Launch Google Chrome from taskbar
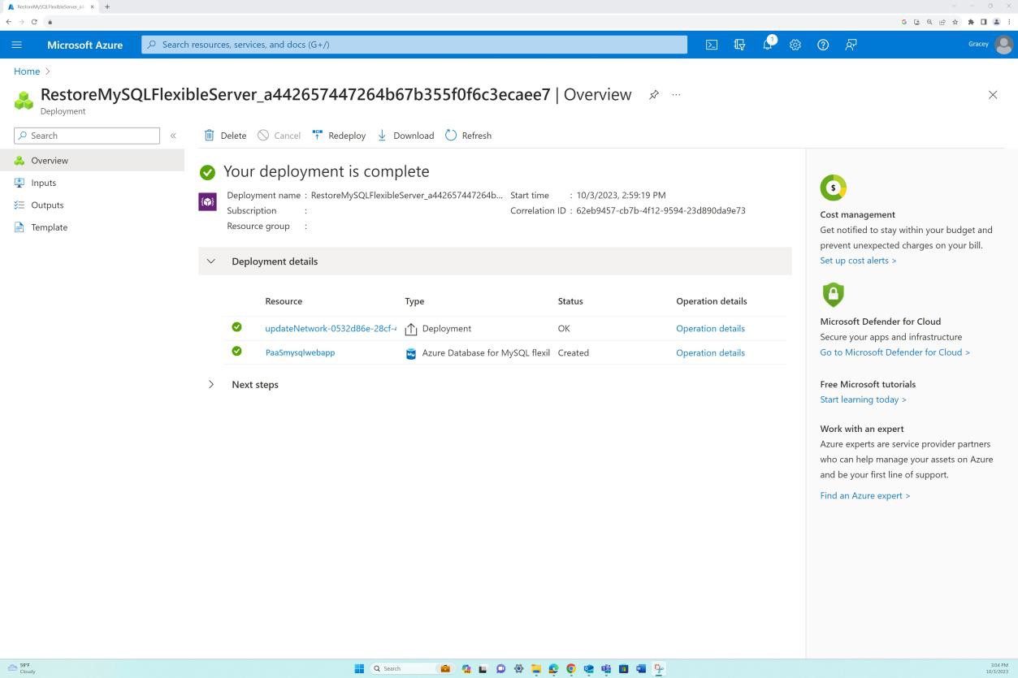 point(570,668)
